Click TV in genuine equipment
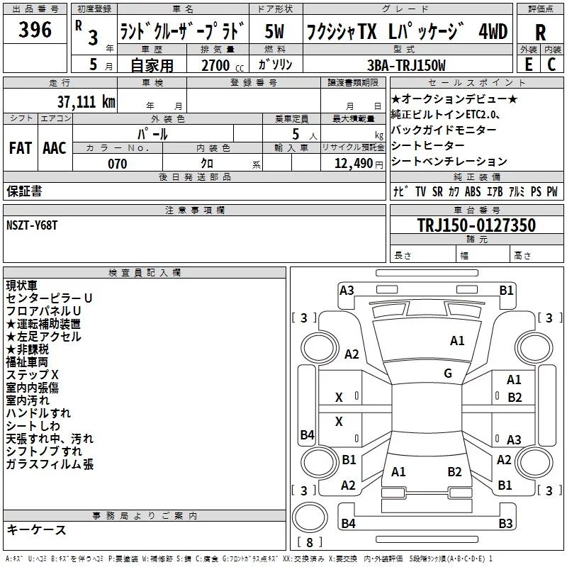Image resolution: width=567 pixels, height=567 pixels. pyautogui.click(x=420, y=191)
